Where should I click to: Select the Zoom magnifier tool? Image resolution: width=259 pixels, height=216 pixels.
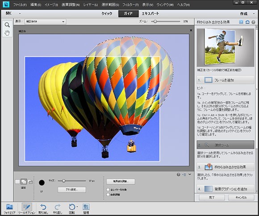tap(7, 25)
